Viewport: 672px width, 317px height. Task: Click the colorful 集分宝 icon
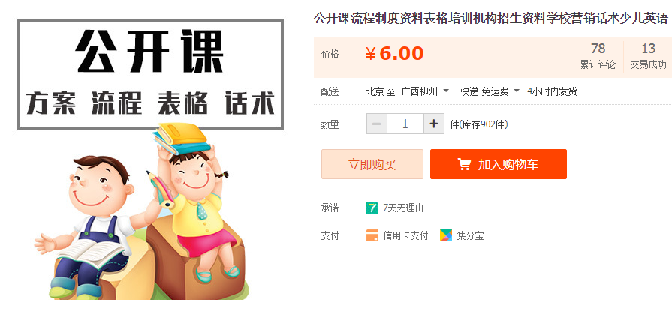coord(446,235)
